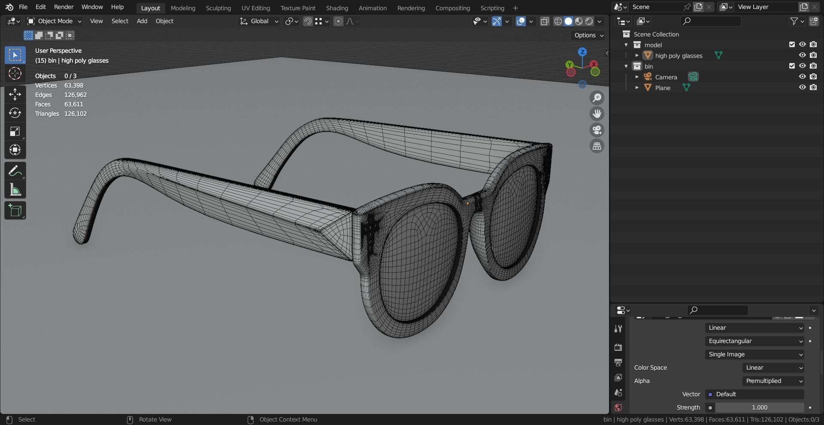824x425 pixels.
Task: Activate the Move tool
Action: point(15,94)
